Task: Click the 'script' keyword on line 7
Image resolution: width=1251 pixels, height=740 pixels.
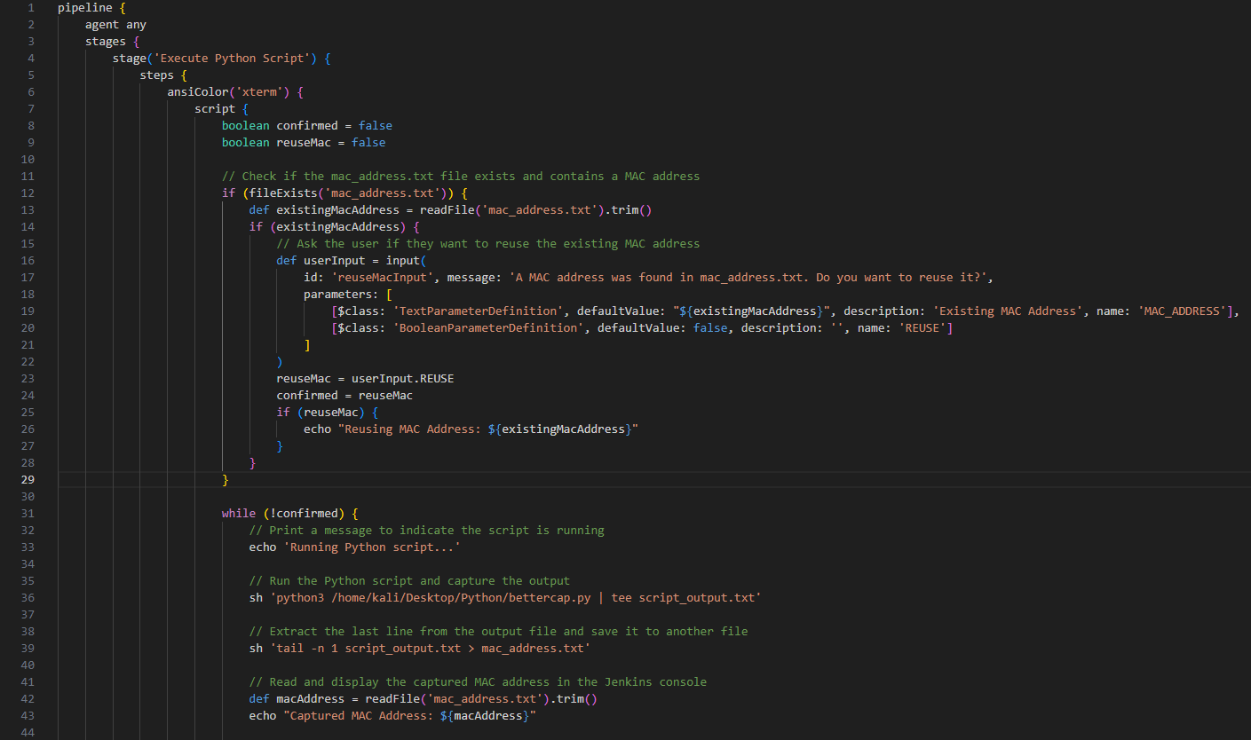Action: (x=216, y=109)
